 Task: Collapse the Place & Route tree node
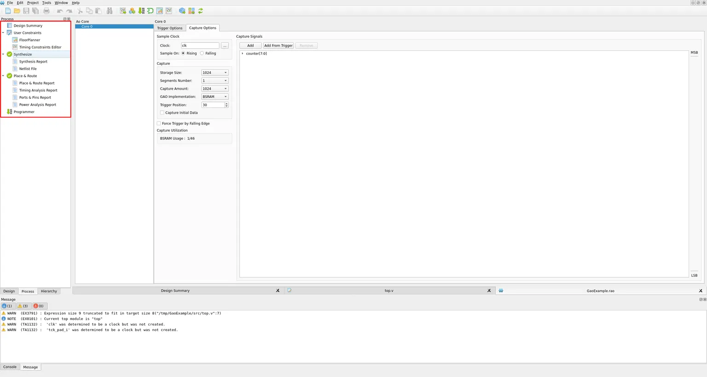pyautogui.click(x=3, y=76)
